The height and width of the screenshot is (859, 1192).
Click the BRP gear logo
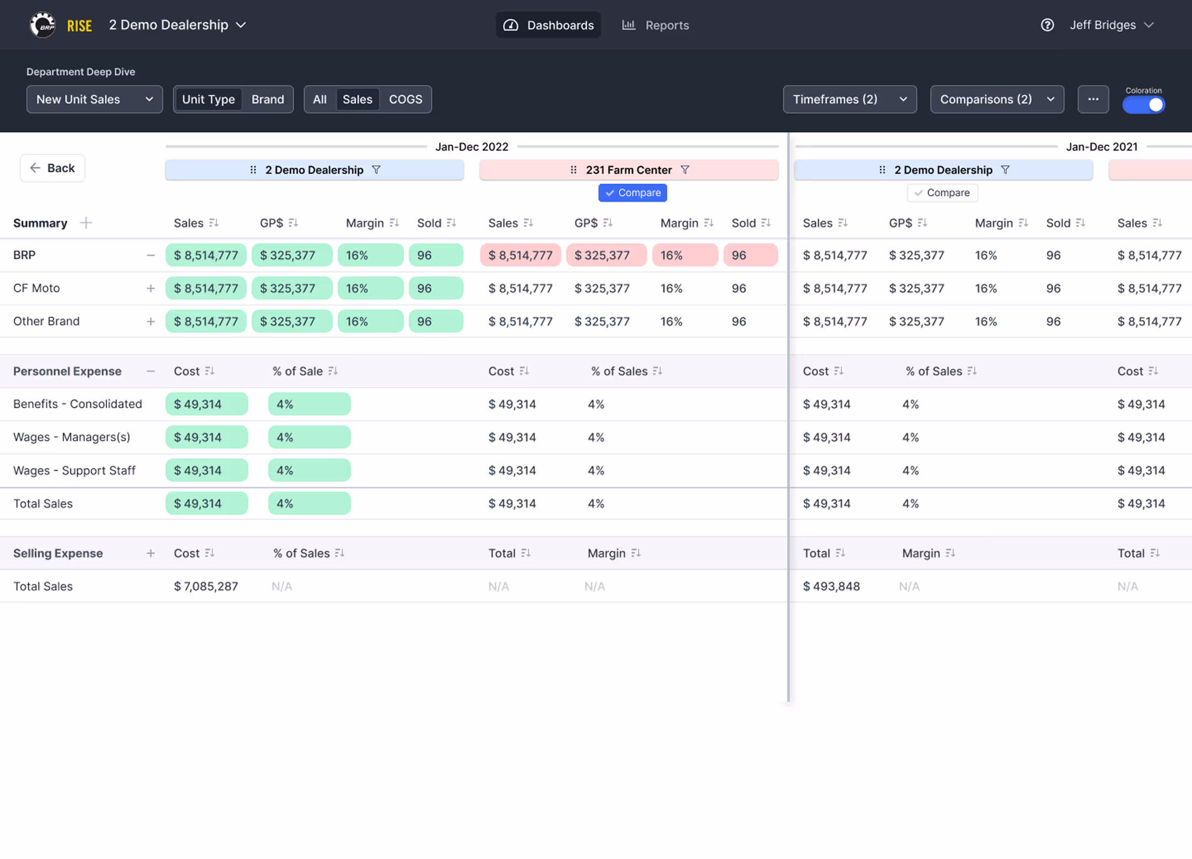coord(42,25)
